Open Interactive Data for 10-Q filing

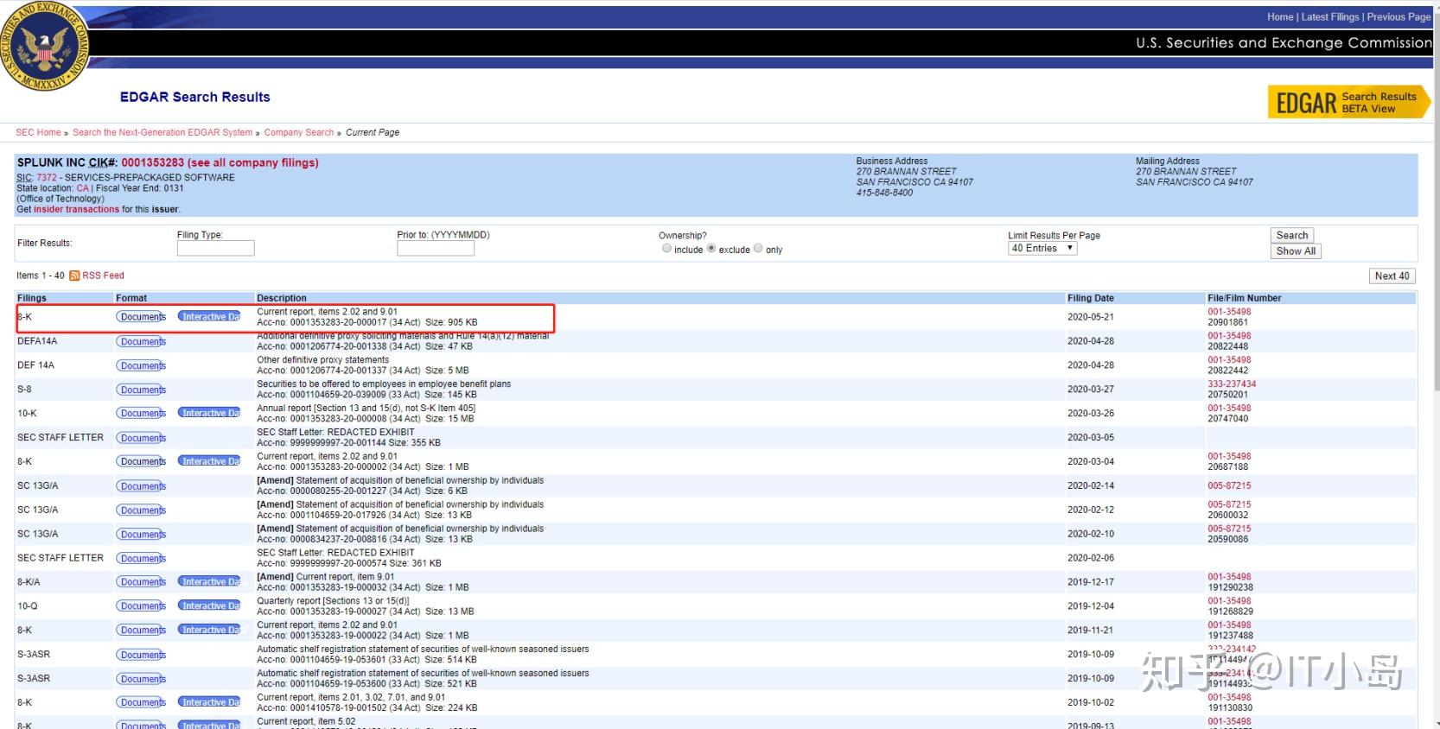tap(209, 606)
